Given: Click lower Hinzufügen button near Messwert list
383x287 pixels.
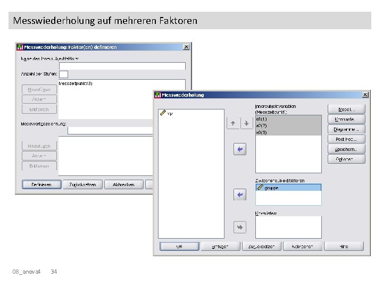Looking at the screenshot, I should click(39, 146).
